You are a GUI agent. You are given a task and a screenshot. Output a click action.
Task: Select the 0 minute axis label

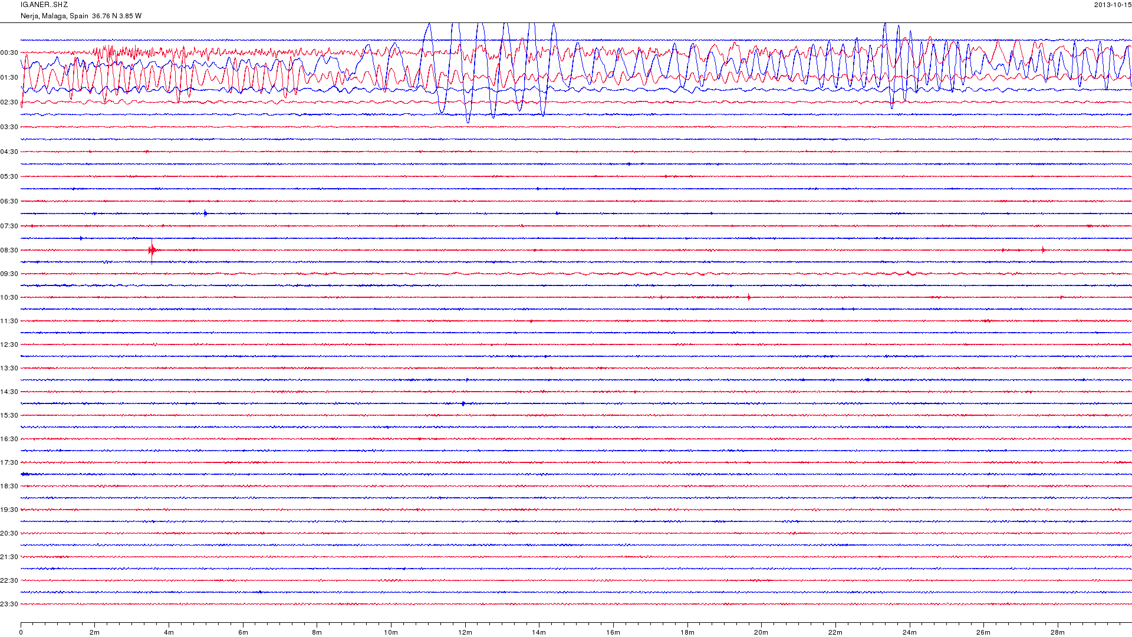21,632
